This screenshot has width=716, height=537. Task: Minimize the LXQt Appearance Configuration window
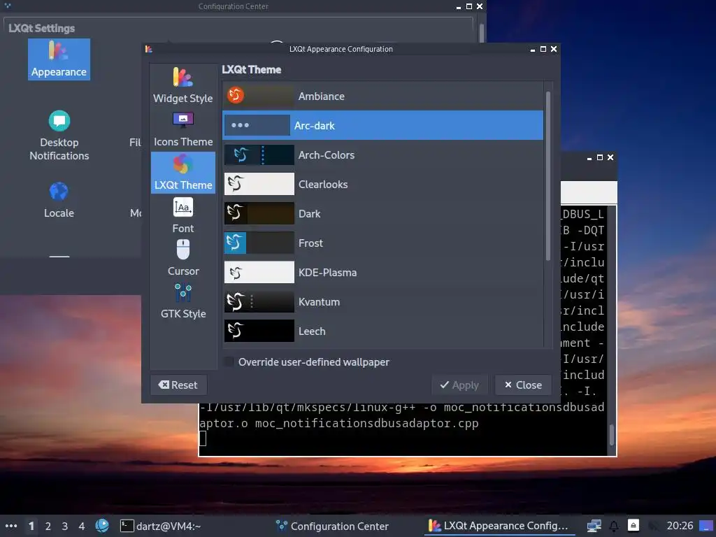click(x=532, y=49)
